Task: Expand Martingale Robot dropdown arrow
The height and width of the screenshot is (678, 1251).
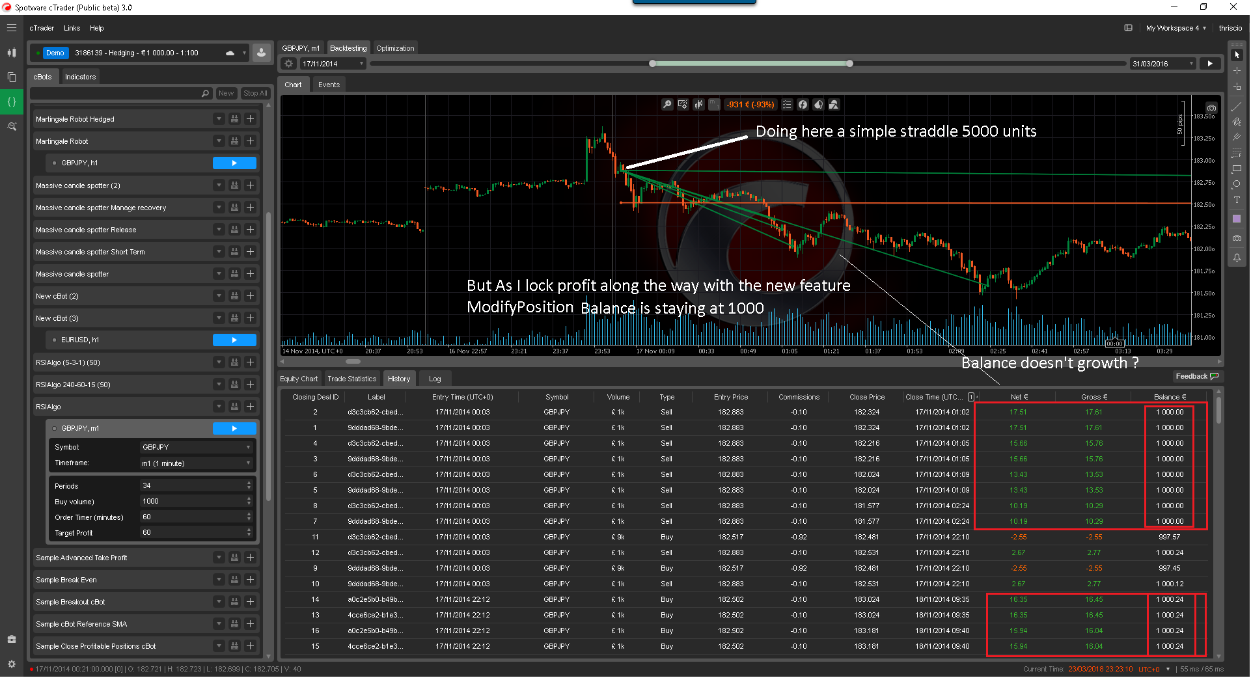Action: tap(219, 141)
